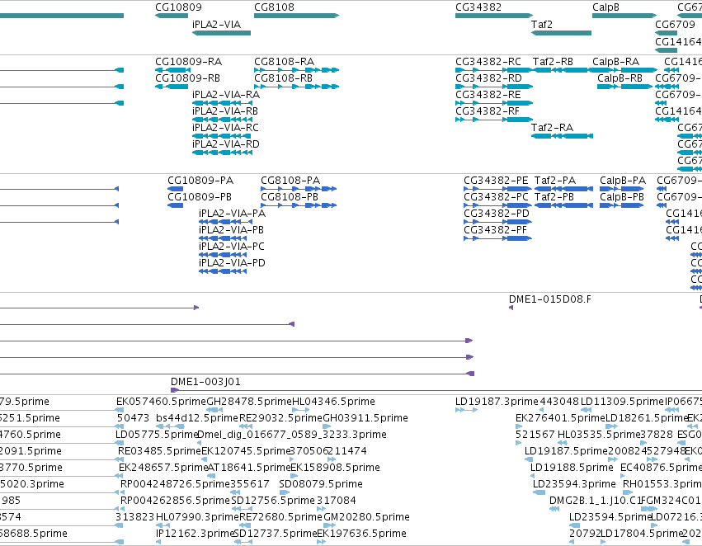702x546 pixels.
Task: Select transcript CG8108-RB label
Action: [284, 78]
